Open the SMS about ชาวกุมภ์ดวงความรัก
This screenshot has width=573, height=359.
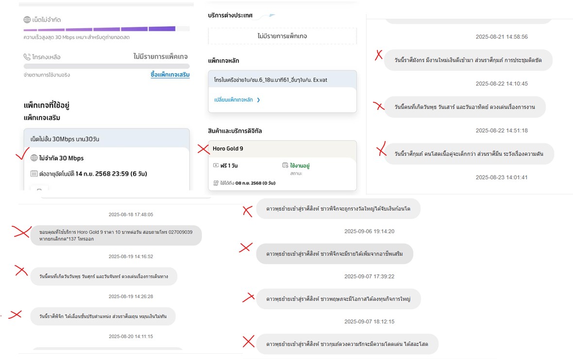pos(347,343)
